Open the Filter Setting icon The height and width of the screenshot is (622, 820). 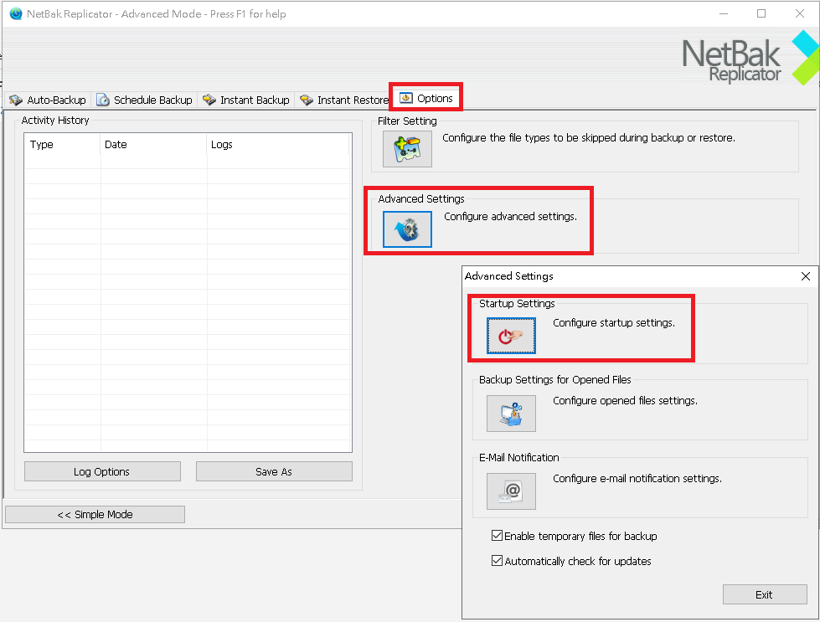point(407,149)
